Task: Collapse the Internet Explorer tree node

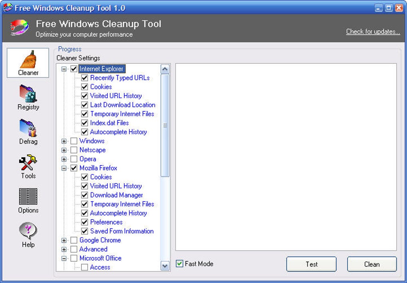Action: tap(64, 69)
